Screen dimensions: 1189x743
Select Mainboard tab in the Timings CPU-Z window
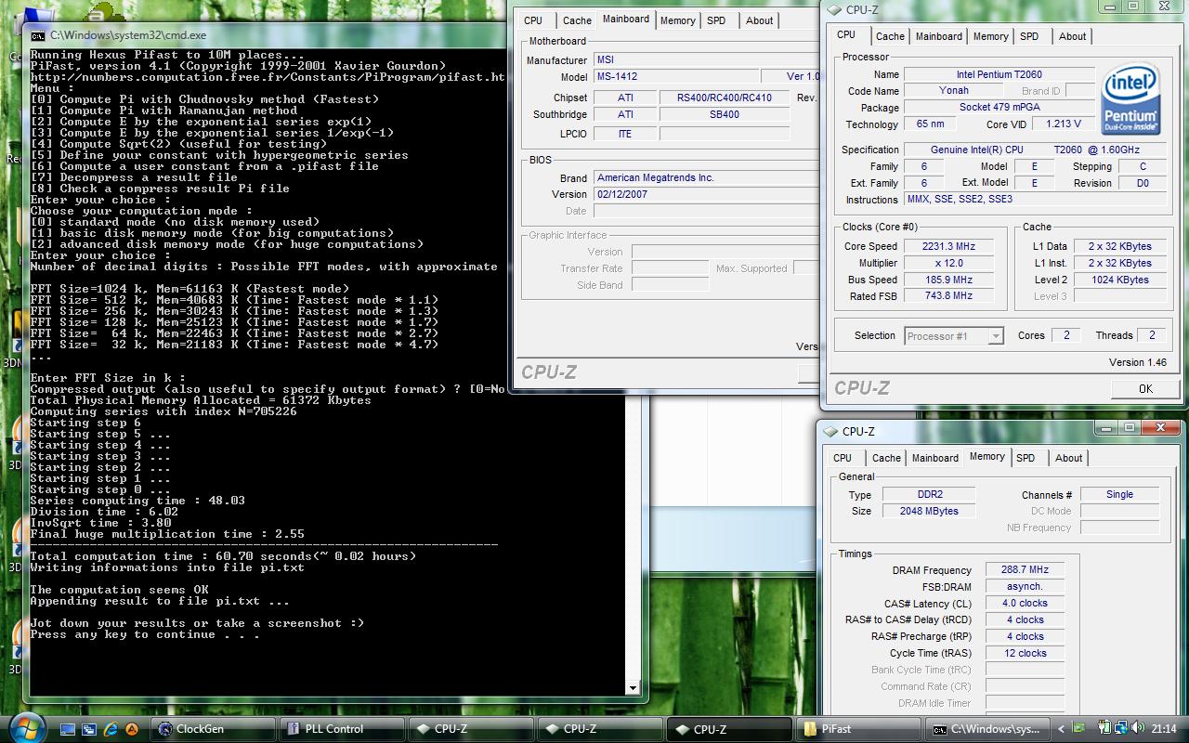coord(935,458)
